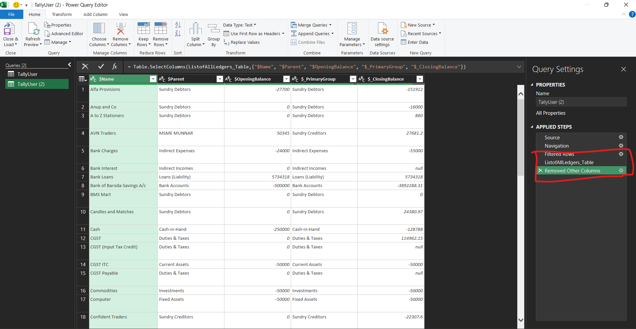Open Data source settings
The width and height of the screenshot is (636, 329).
382,29
